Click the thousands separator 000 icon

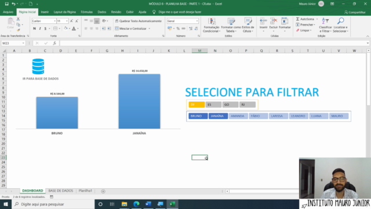point(183,28)
